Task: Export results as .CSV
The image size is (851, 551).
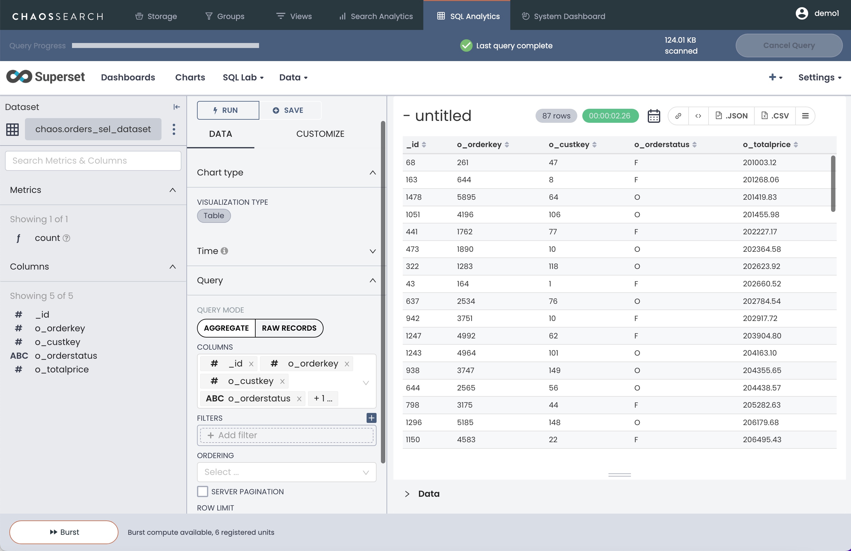Action: coord(775,116)
